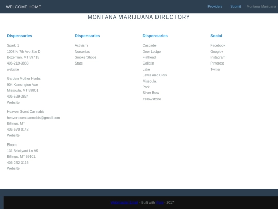Open the Submit menu item
Image resolution: width=278 pixels, height=209 pixels.
pyautogui.click(x=236, y=6)
